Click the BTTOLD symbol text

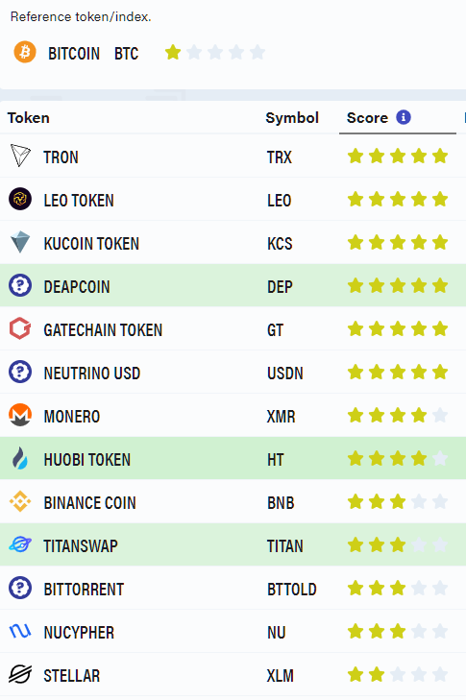click(292, 590)
